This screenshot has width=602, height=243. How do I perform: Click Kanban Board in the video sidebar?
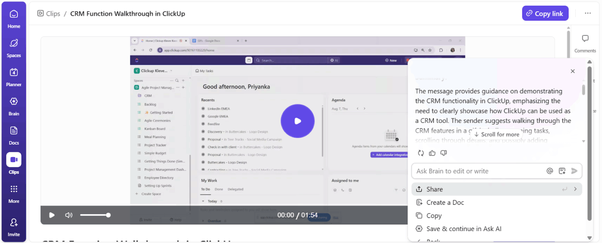click(x=155, y=129)
